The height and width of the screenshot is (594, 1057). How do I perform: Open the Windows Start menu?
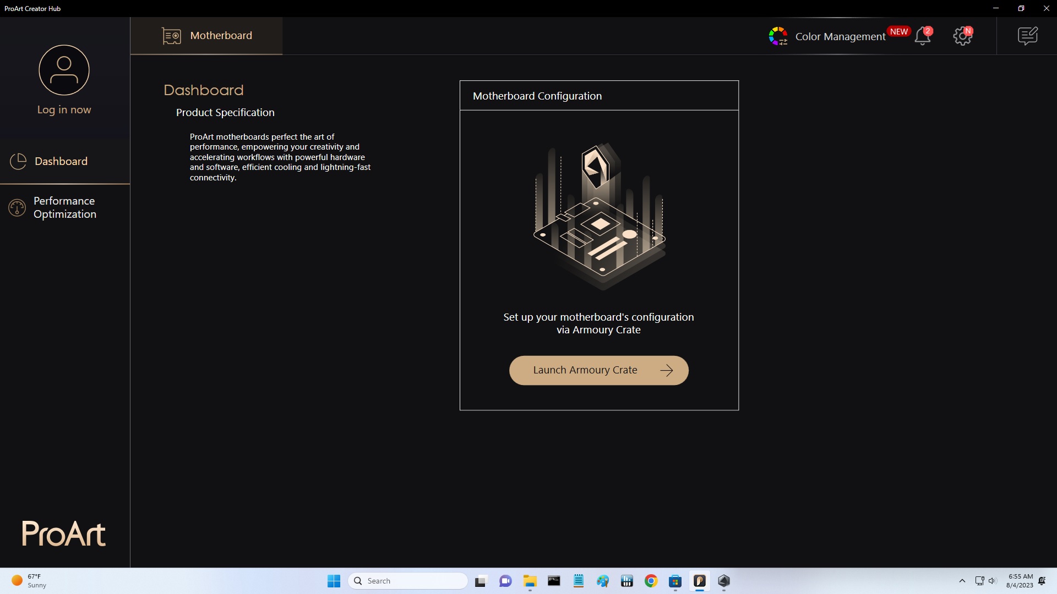click(334, 581)
